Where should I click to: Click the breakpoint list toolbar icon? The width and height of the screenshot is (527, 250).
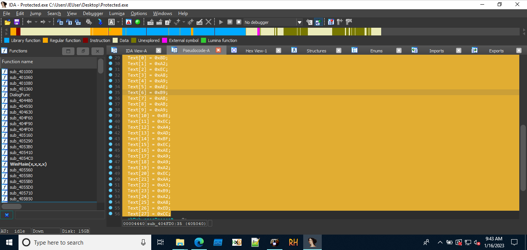click(x=331, y=22)
